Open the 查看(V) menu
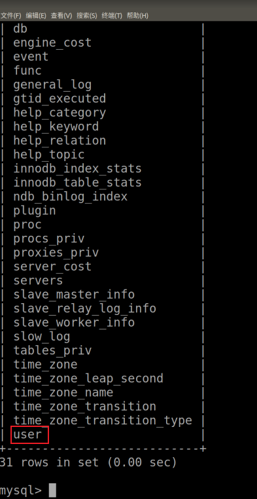This screenshot has height=499, width=257. pyautogui.click(x=61, y=15)
